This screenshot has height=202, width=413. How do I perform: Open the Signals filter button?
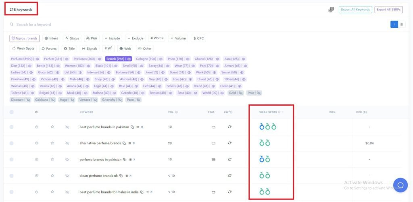tap(90, 48)
